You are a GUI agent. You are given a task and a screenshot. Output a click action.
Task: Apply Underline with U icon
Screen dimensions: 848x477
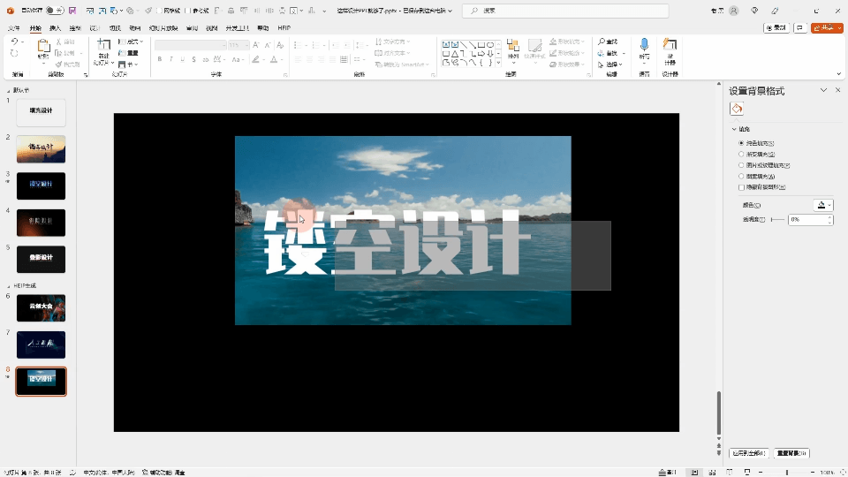(182, 59)
